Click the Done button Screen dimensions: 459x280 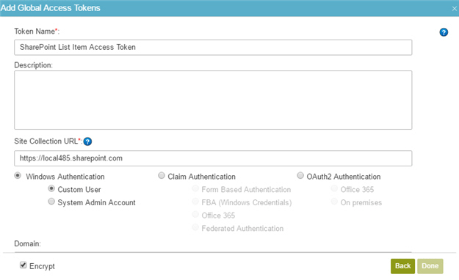point(430,266)
